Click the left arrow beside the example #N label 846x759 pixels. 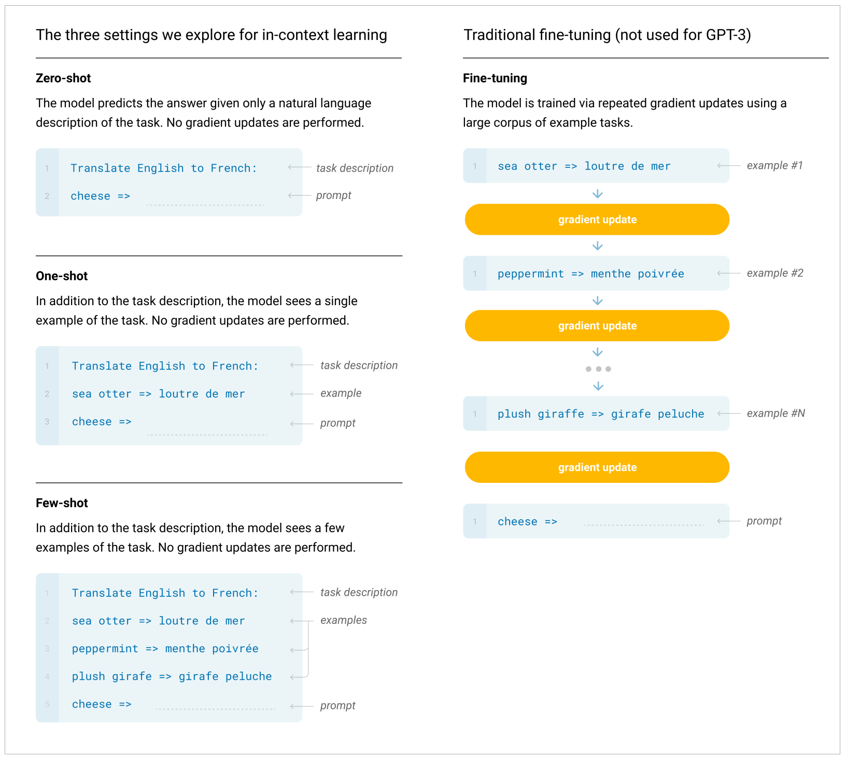(x=728, y=413)
